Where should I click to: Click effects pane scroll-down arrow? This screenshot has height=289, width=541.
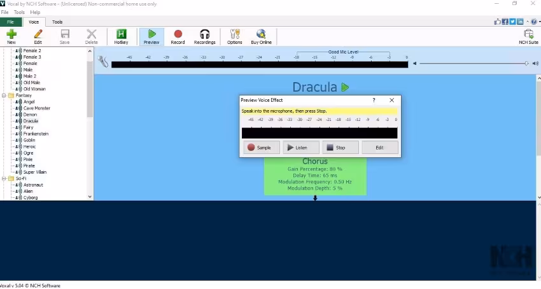539,197
